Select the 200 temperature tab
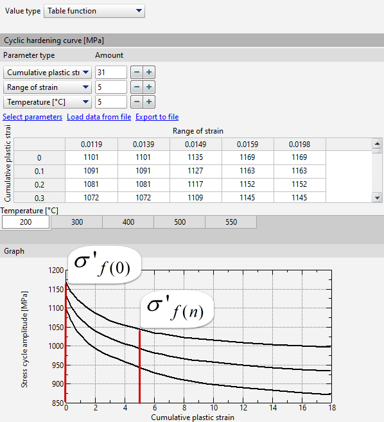Image resolution: width=384 pixels, height=422 pixels. [26, 222]
